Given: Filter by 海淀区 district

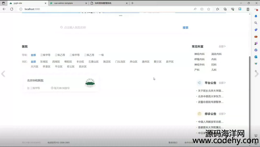Looking at the screenshot, I should (x=107, y=62).
